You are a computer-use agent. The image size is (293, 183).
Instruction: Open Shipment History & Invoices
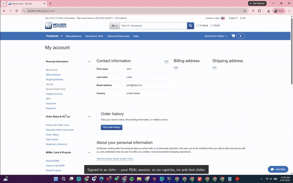point(60,130)
